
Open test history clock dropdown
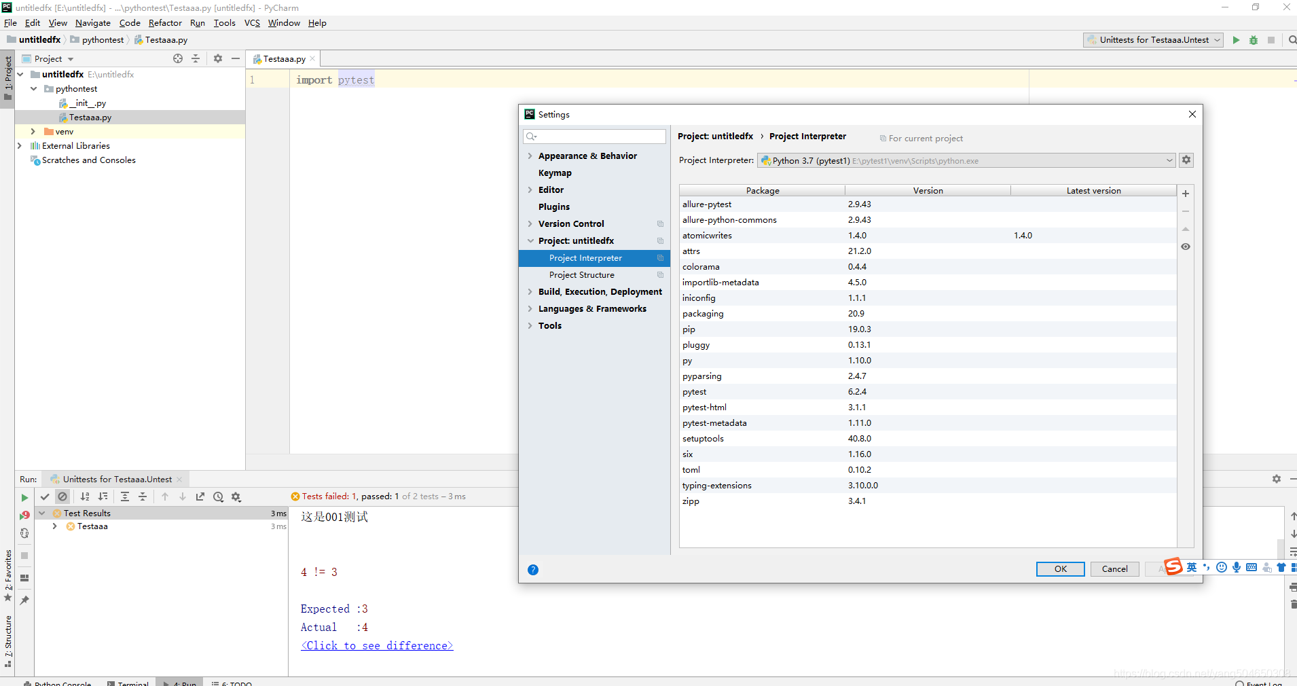click(x=218, y=497)
